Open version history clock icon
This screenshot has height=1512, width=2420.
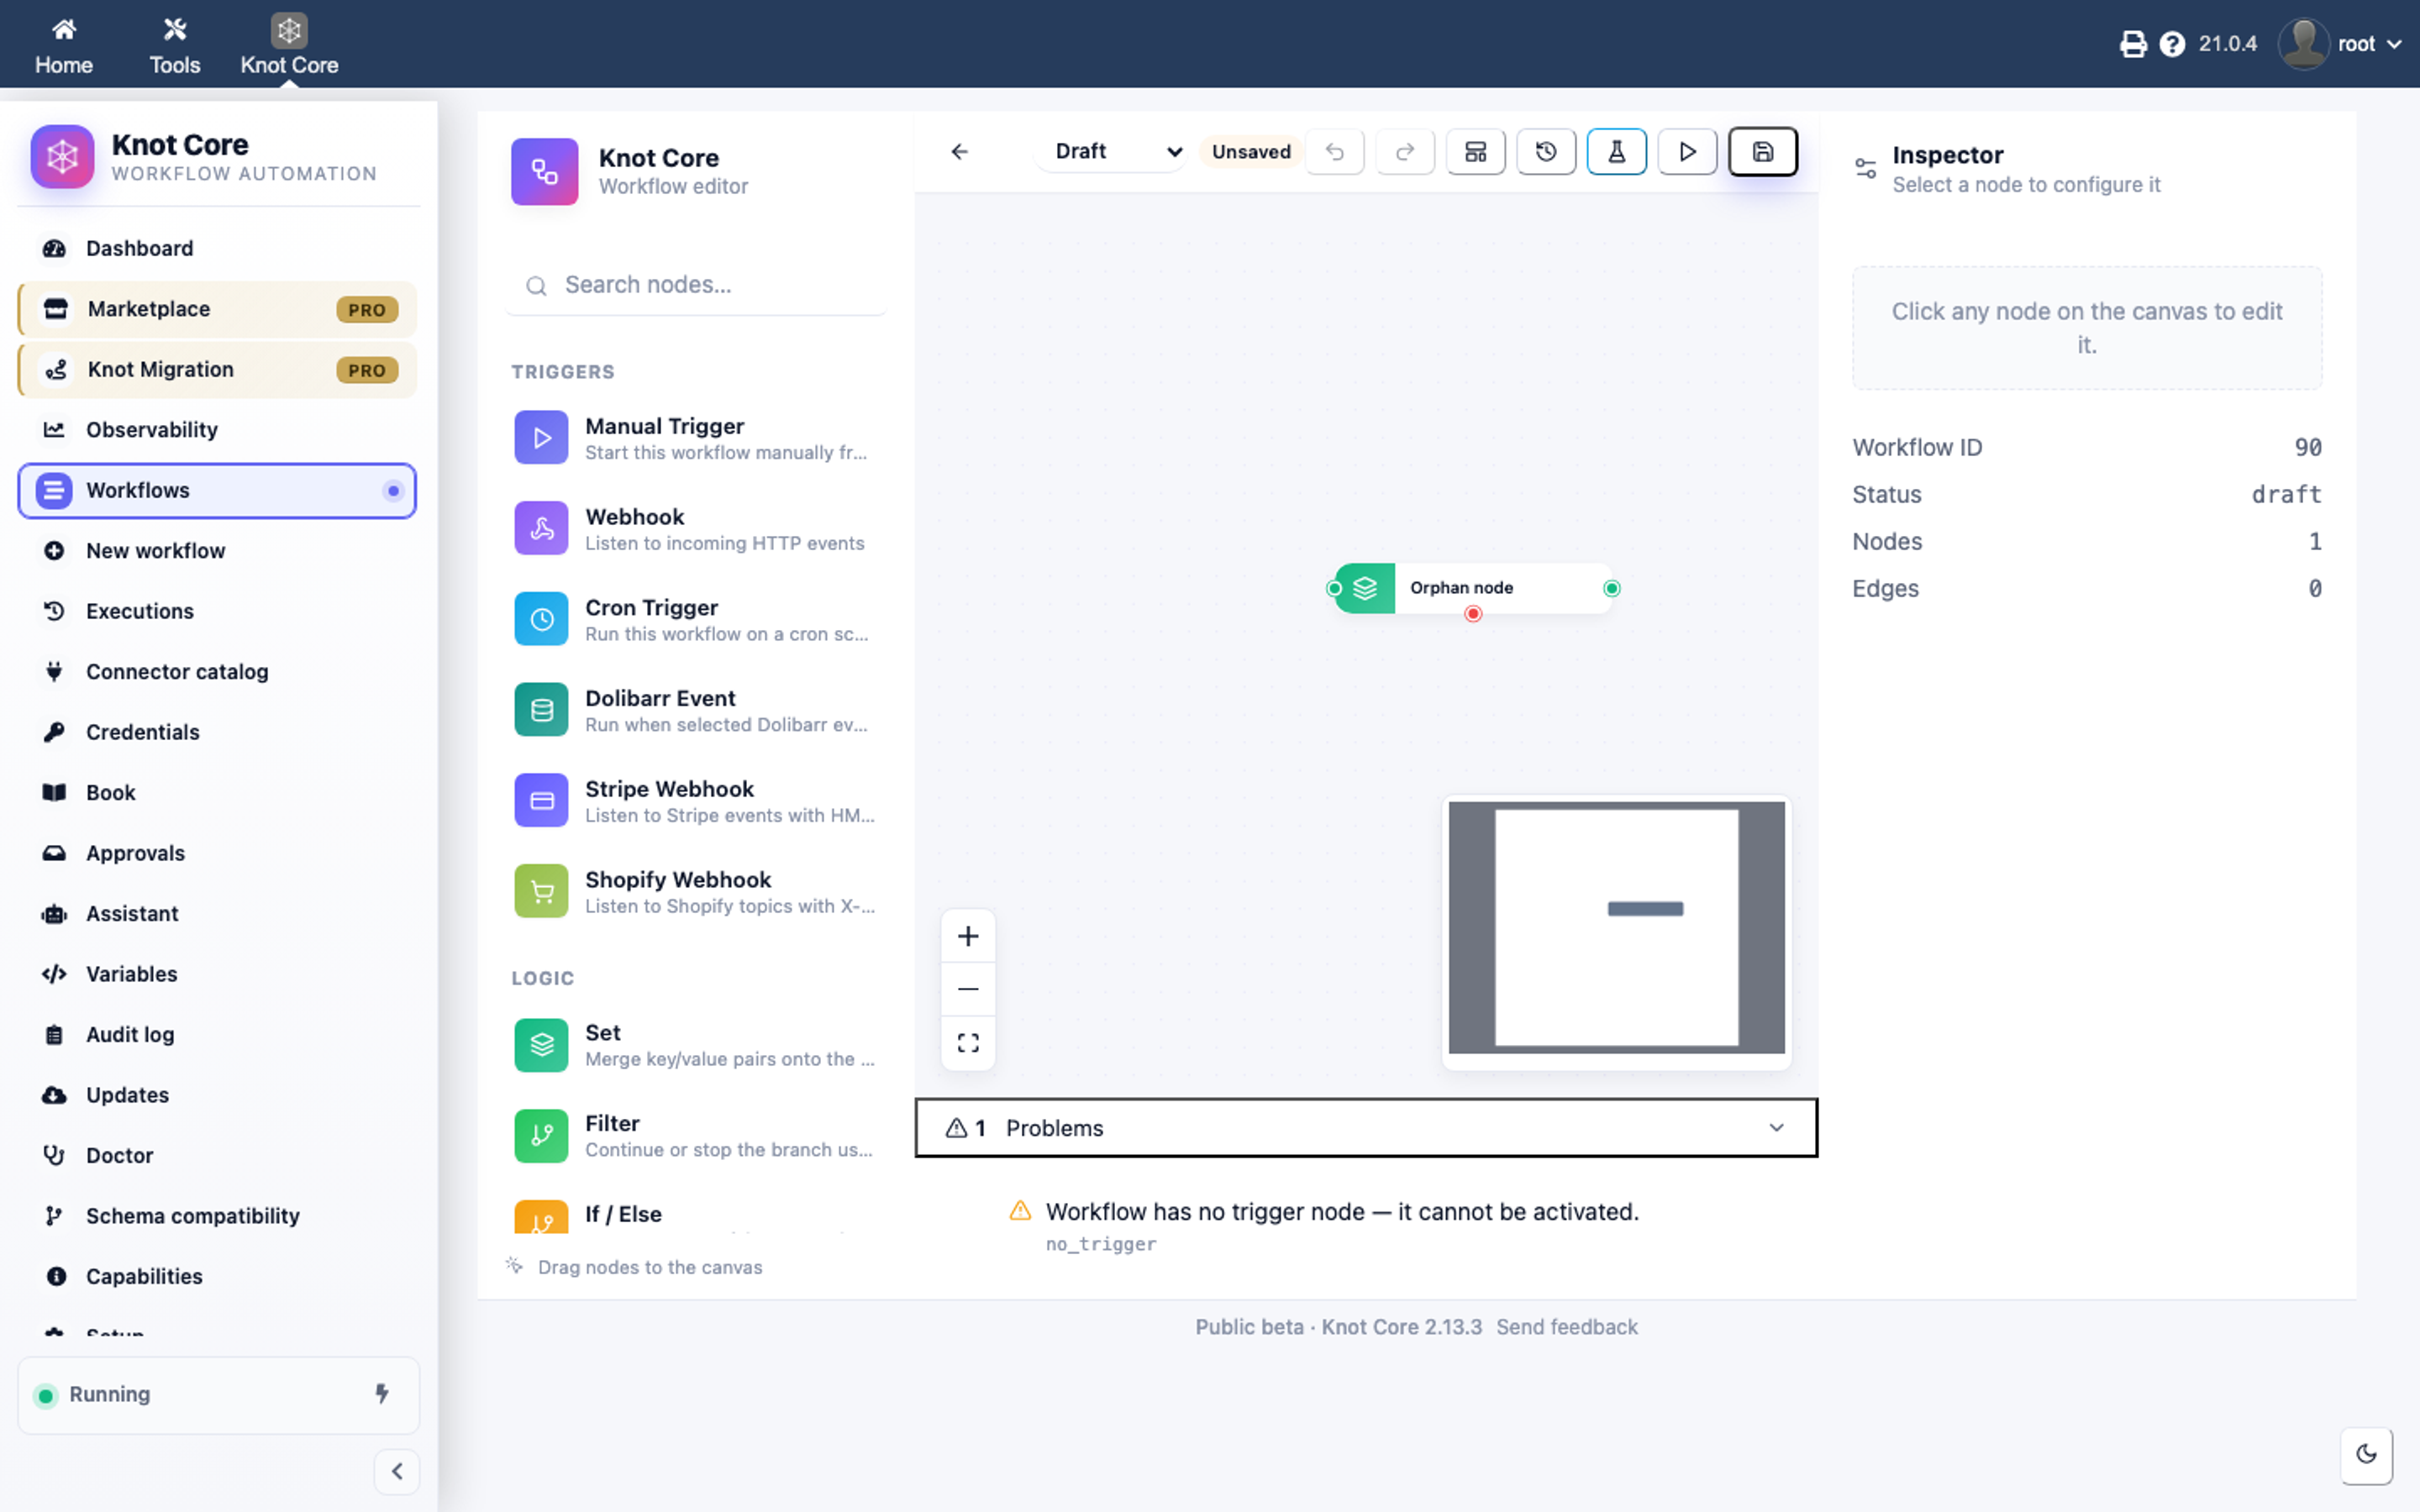(x=1546, y=151)
